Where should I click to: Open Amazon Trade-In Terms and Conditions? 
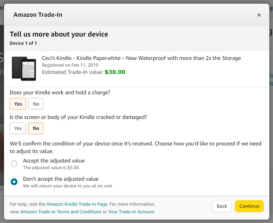coord(61,212)
